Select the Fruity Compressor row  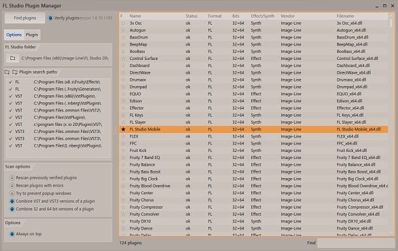[x=253, y=207]
